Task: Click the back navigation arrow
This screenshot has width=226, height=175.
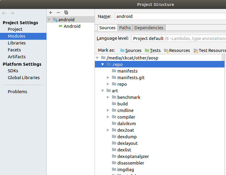Action: tap(4, 13)
